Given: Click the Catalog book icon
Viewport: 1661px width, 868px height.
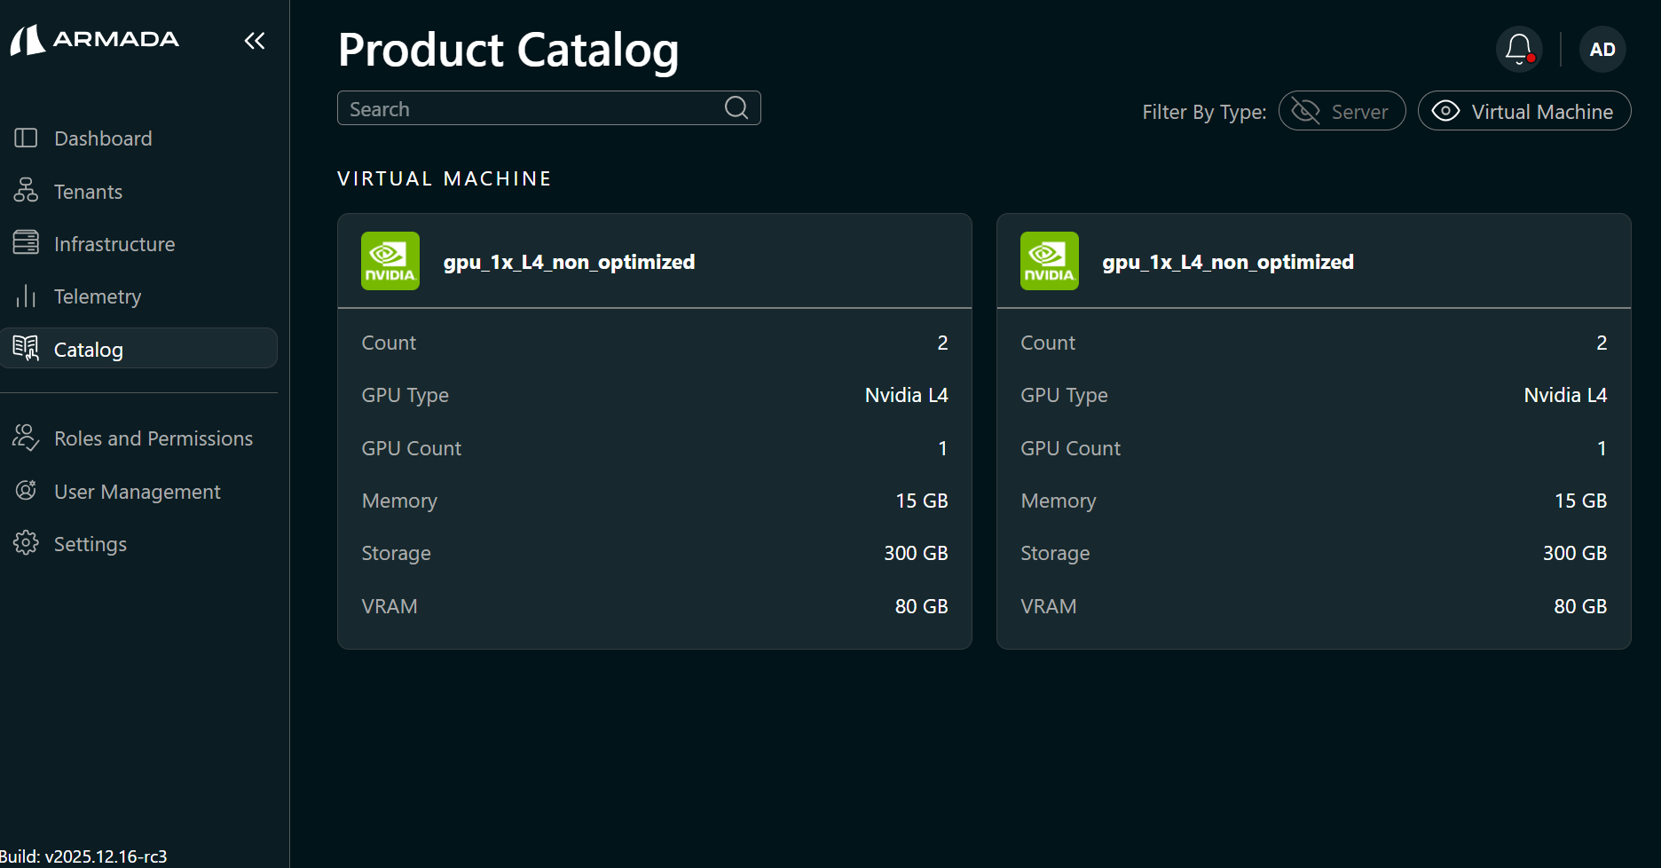Looking at the screenshot, I should pyautogui.click(x=26, y=348).
